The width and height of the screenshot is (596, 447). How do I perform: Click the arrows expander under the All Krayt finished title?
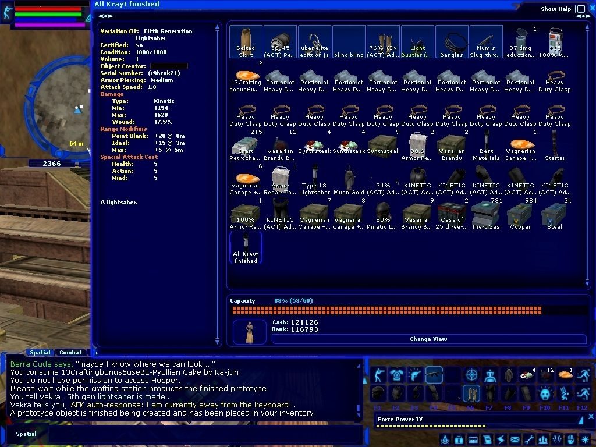coord(105,16)
